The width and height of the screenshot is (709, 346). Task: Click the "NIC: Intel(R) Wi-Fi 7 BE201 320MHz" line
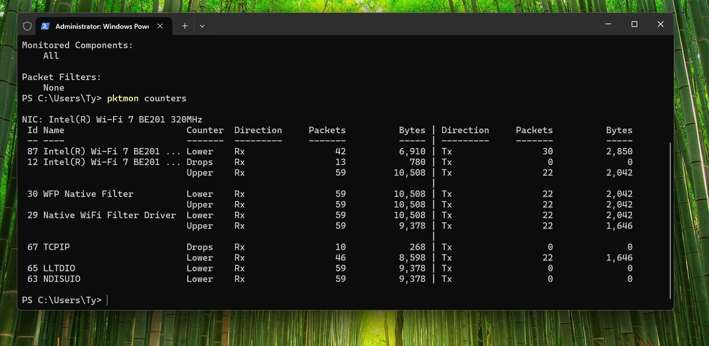click(112, 119)
